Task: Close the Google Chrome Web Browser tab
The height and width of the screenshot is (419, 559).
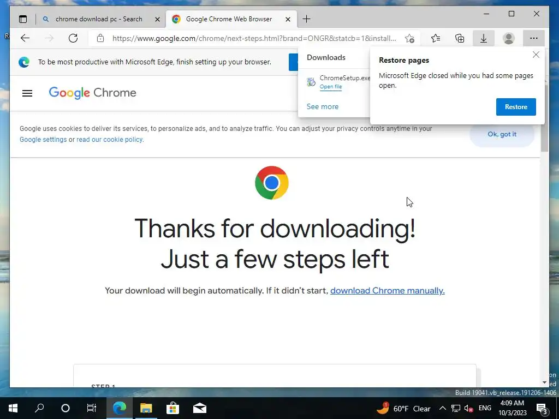Action: pyautogui.click(x=288, y=19)
